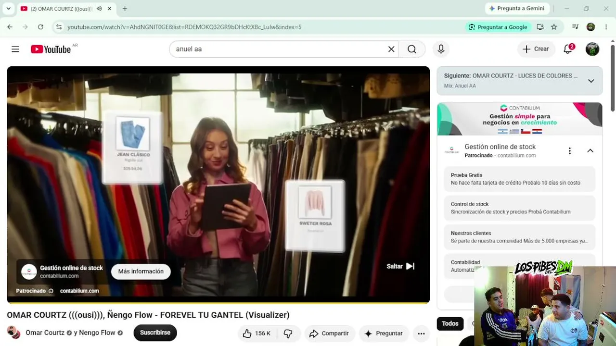The width and height of the screenshot is (616, 346).
Task: Mute the tab's audio speaker icon
Action: tap(99, 9)
